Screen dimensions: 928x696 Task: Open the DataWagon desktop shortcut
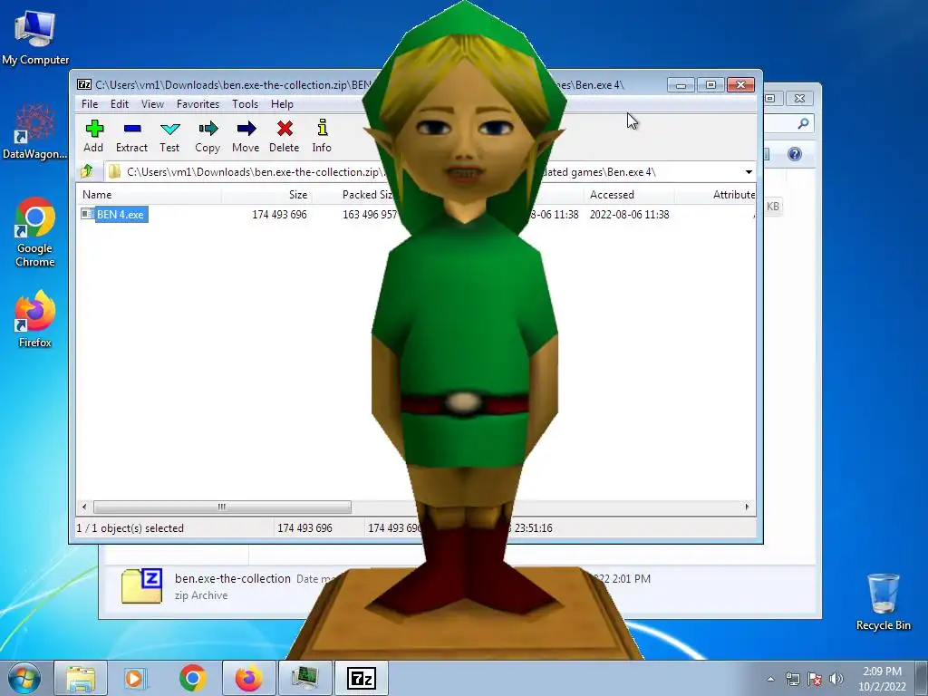pos(35,131)
